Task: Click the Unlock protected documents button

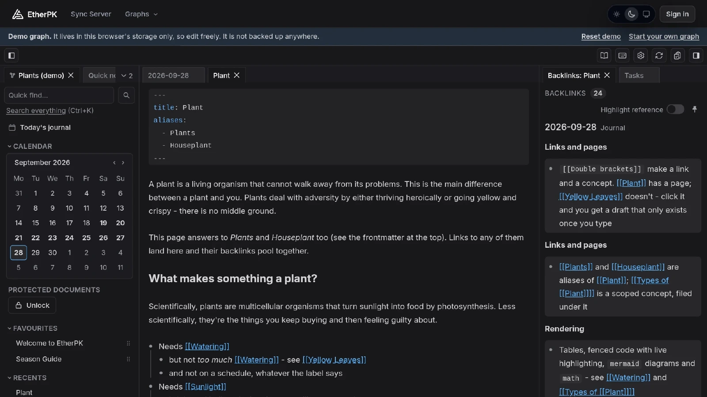Action: point(32,306)
